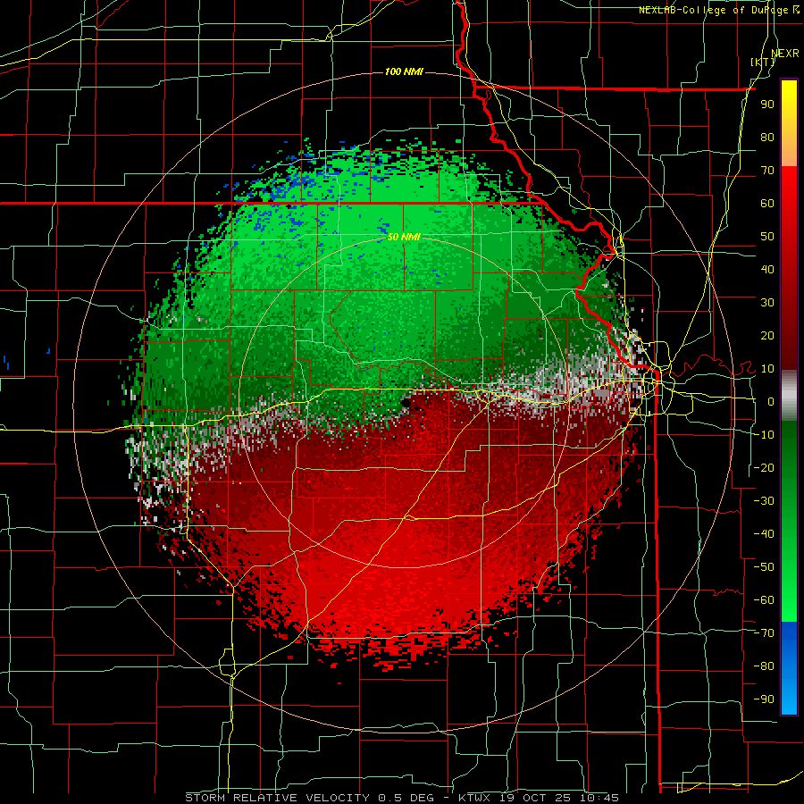Select the 40 value on velocity scale

(767, 269)
